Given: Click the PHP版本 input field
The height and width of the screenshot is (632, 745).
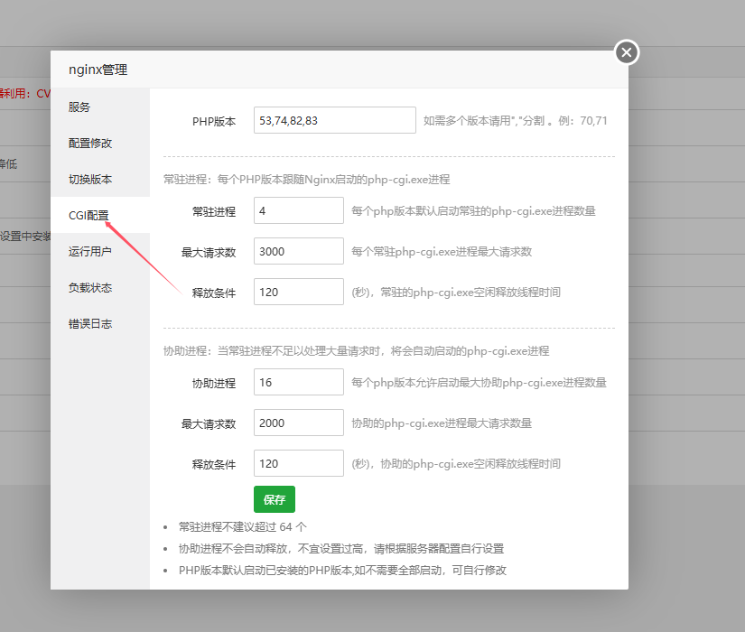Looking at the screenshot, I should [x=335, y=120].
